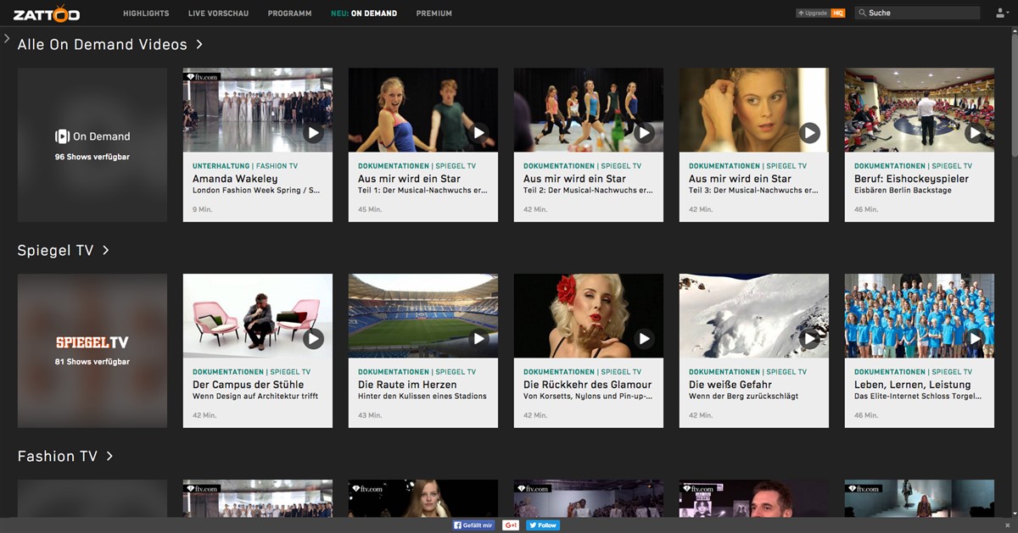This screenshot has width=1018, height=533.
Task: Play Aus mir wird ein Star Teil 3
Action: tap(810, 133)
